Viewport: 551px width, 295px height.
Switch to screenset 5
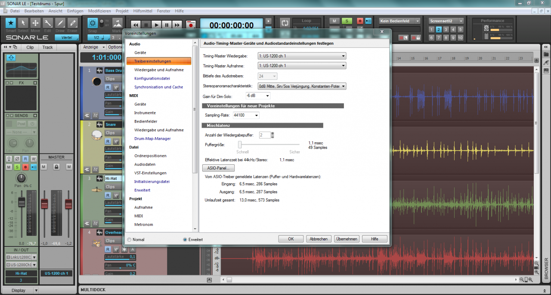pyautogui.click(x=460, y=29)
